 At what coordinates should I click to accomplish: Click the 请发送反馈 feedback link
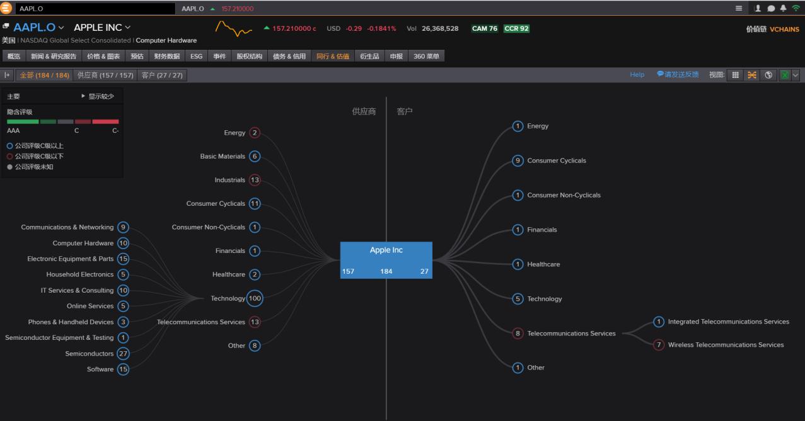[678, 74]
